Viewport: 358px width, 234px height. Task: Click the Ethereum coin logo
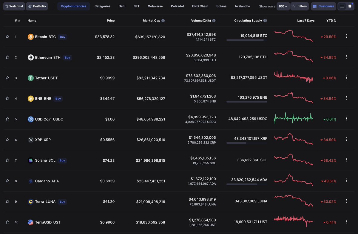tap(30, 57)
